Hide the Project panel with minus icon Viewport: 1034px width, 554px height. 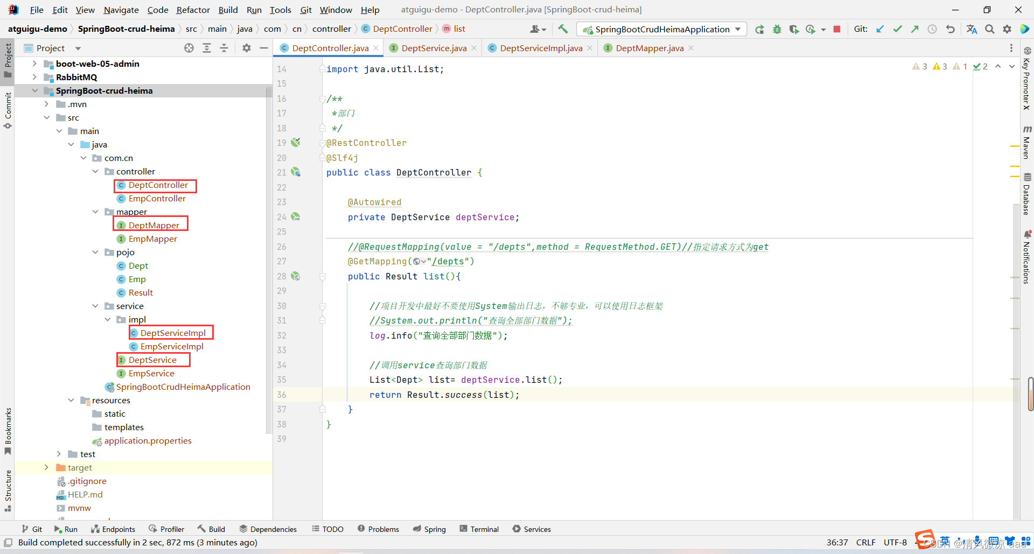[264, 48]
